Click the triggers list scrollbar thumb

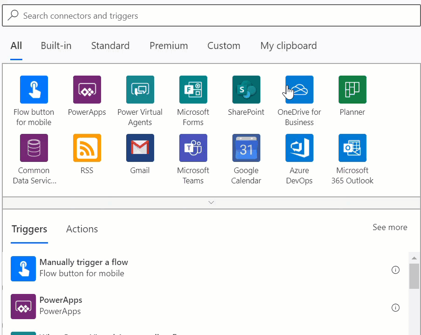tap(414, 276)
